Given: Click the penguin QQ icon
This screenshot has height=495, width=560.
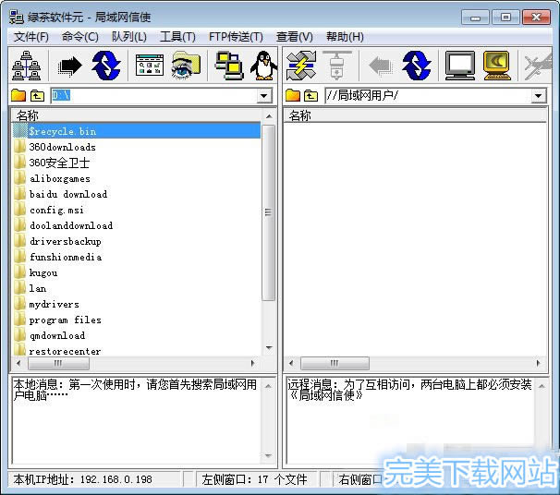Looking at the screenshot, I should [263, 65].
